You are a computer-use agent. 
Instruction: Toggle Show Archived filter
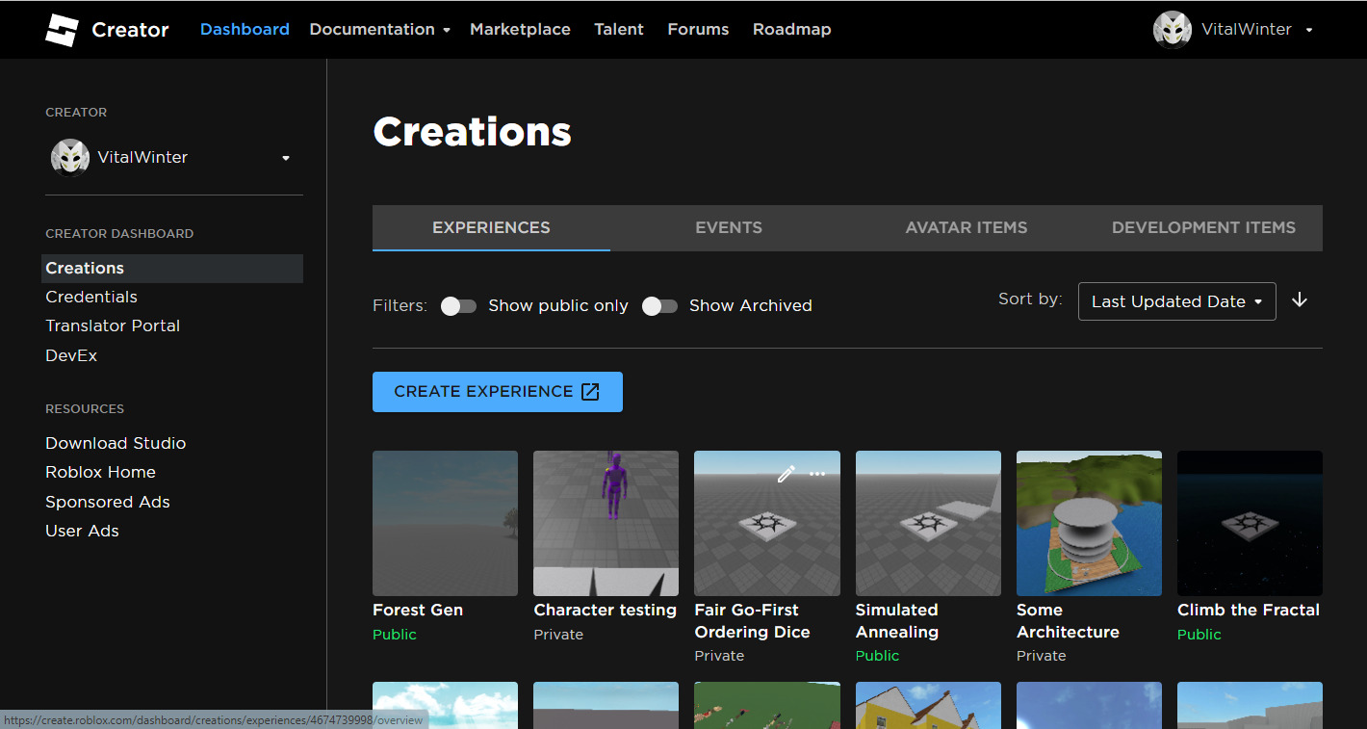659,306
